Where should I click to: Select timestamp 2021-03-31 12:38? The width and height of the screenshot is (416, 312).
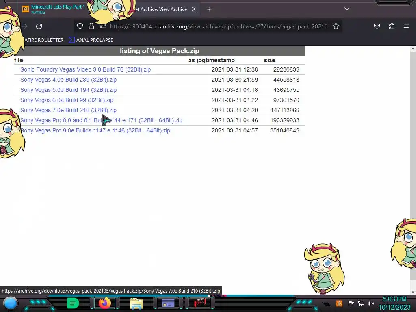[234, 69]
